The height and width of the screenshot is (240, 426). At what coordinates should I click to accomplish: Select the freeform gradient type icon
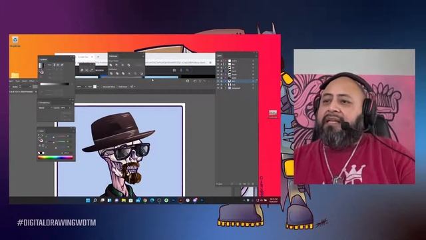pos(62,65)
